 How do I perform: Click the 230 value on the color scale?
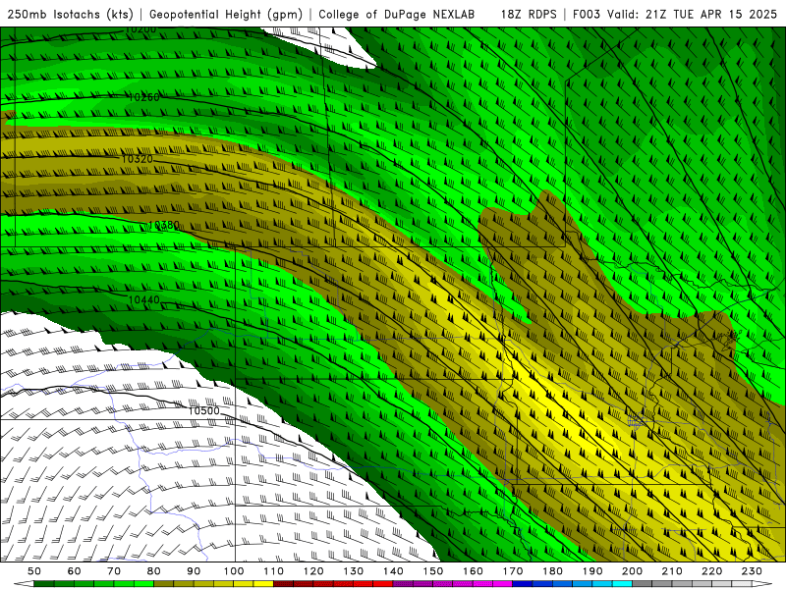coord(752,571)
